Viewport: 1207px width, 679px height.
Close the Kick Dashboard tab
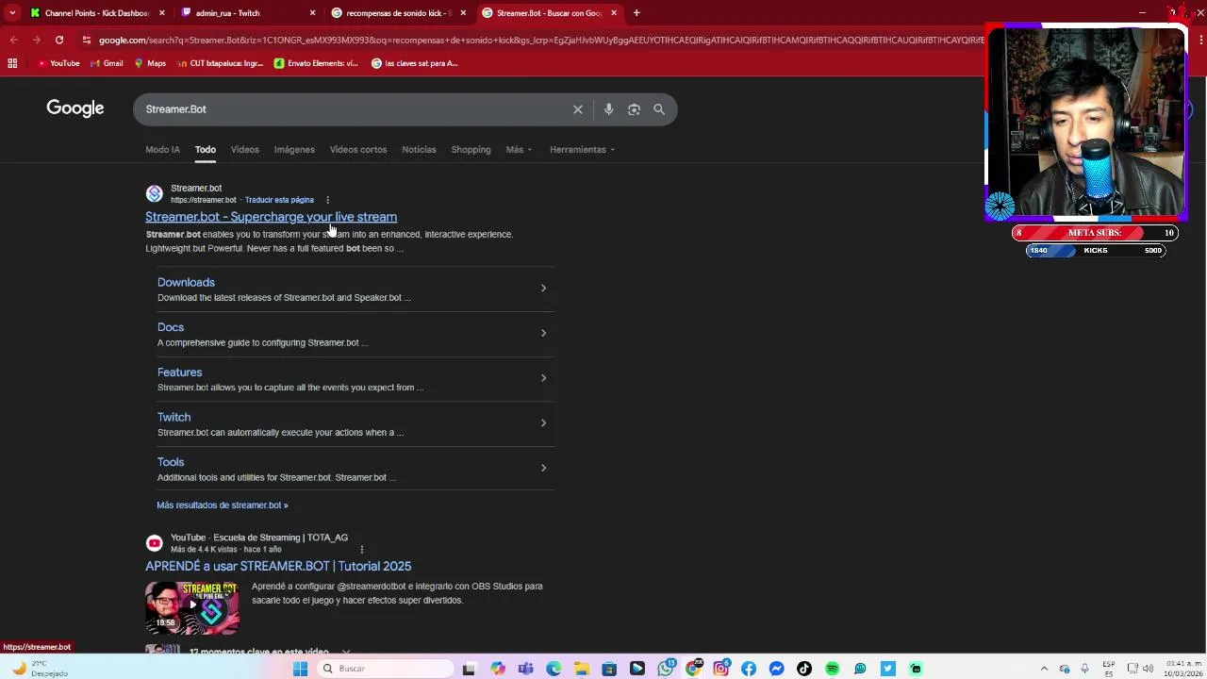coord(162,13)
